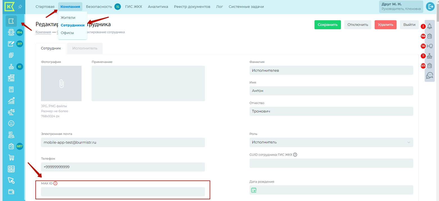Focus the Фамилия field with Исполнителев
Viewport: 439px width, 201px height.
[x=331, y=70]
